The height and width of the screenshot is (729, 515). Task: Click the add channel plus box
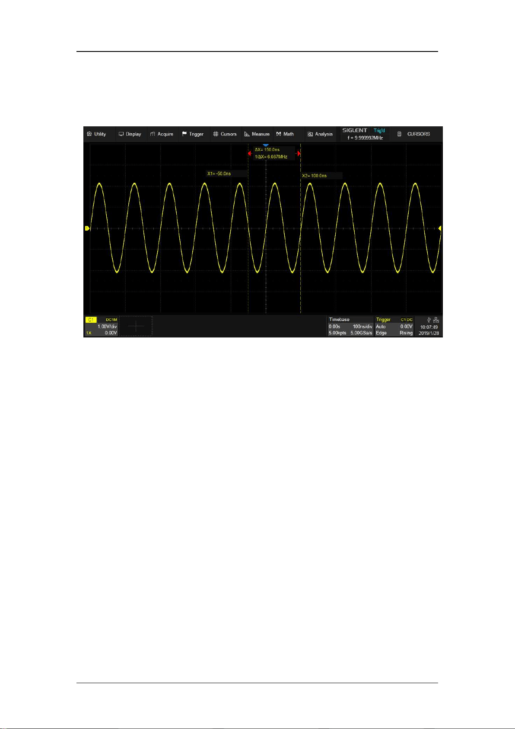tap(136, 326)
